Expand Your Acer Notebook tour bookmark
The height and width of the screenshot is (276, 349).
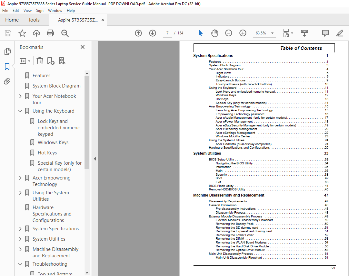tap(20, 96)
